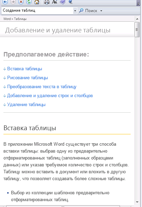
Task: Click the keep-on-top pin icon
Action: point(71,2)
